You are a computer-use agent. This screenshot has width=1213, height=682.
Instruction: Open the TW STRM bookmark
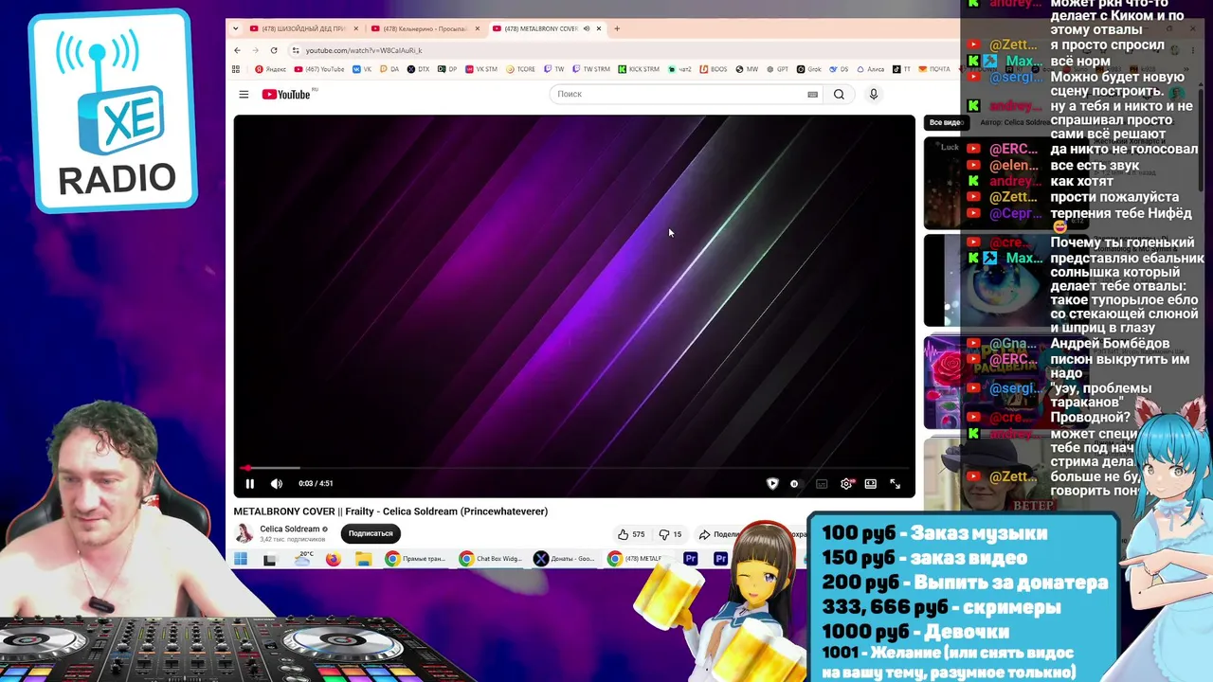point(590,69)
